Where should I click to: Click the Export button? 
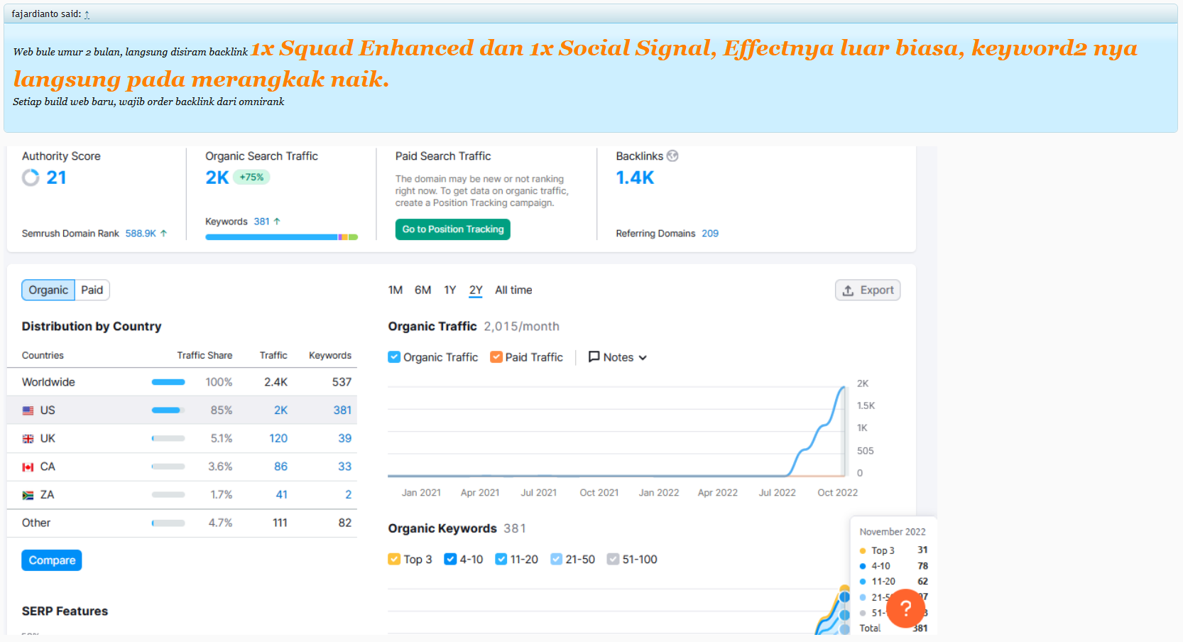[868, 290]
